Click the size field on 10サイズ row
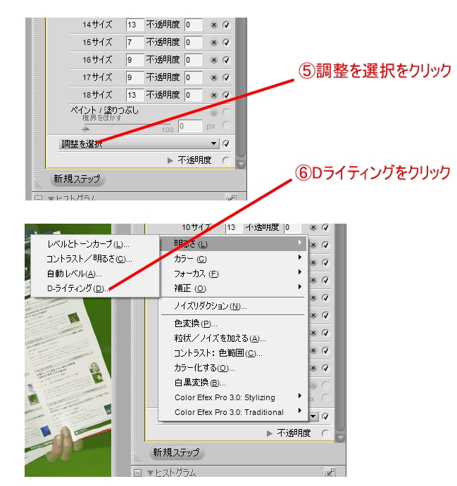457x486 pixels. [234, 228]
